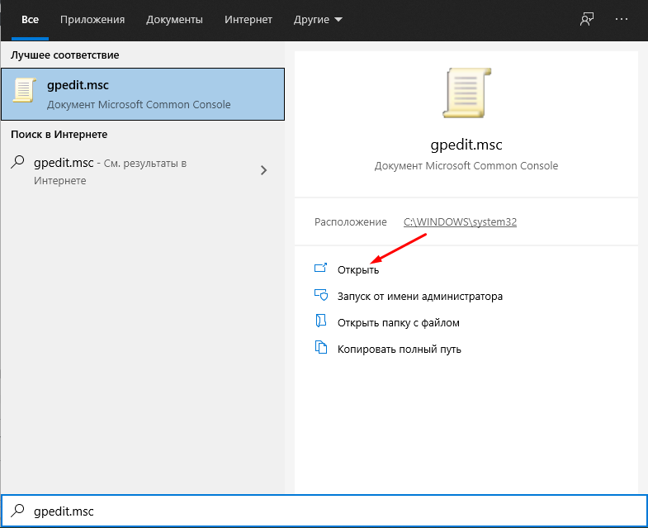The width and height of the screenshot is (648, 528).
Task: Expand web results with the chevron arrow
Action: tap(263, 170)
